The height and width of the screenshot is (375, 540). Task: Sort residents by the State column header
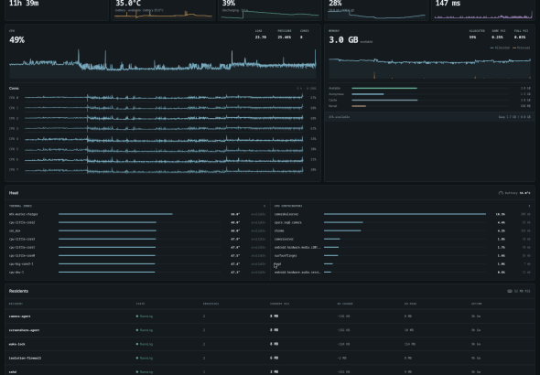click(x=141, y=304)
